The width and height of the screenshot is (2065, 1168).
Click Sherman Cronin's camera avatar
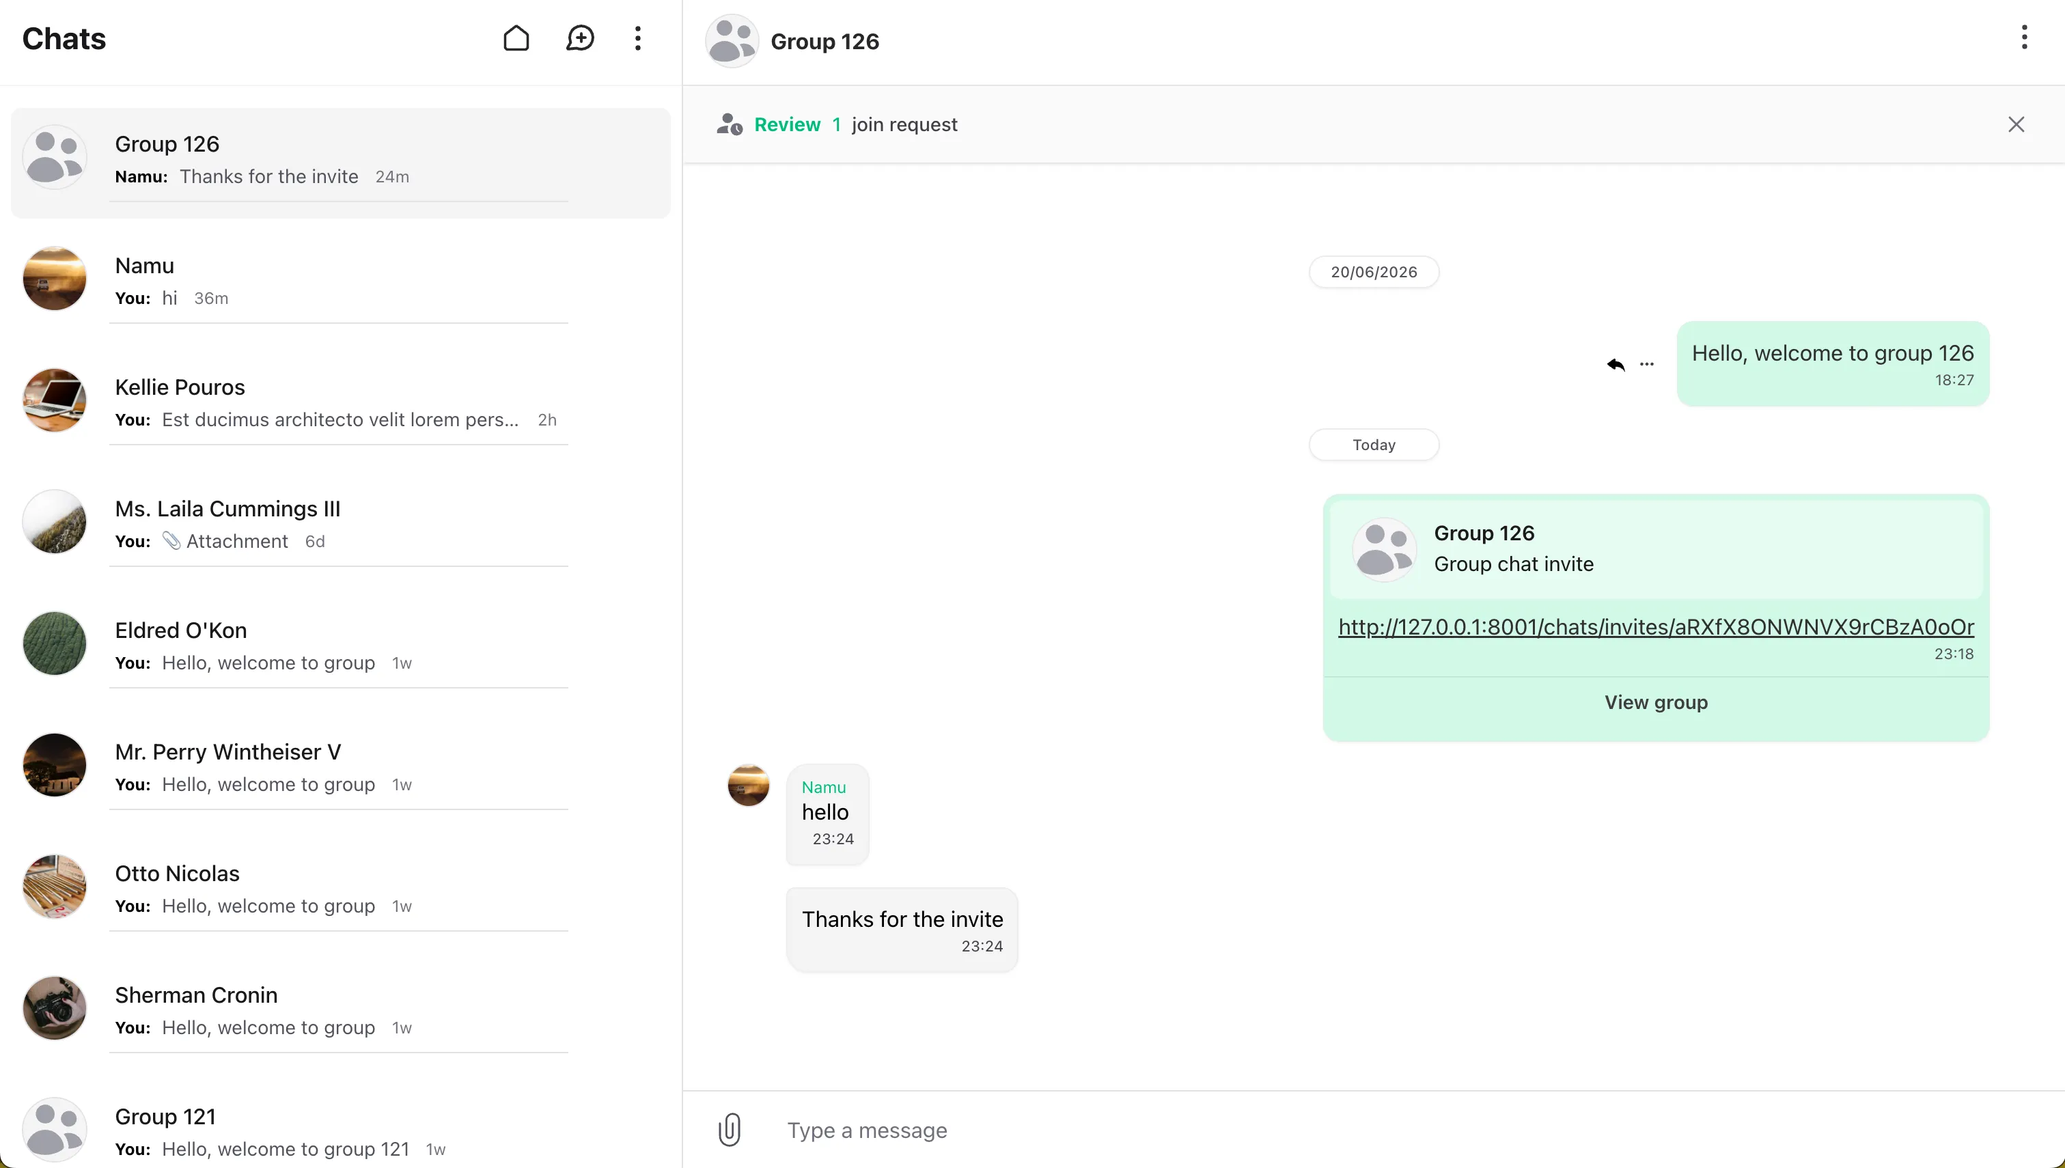click(x=55, y=1007)
